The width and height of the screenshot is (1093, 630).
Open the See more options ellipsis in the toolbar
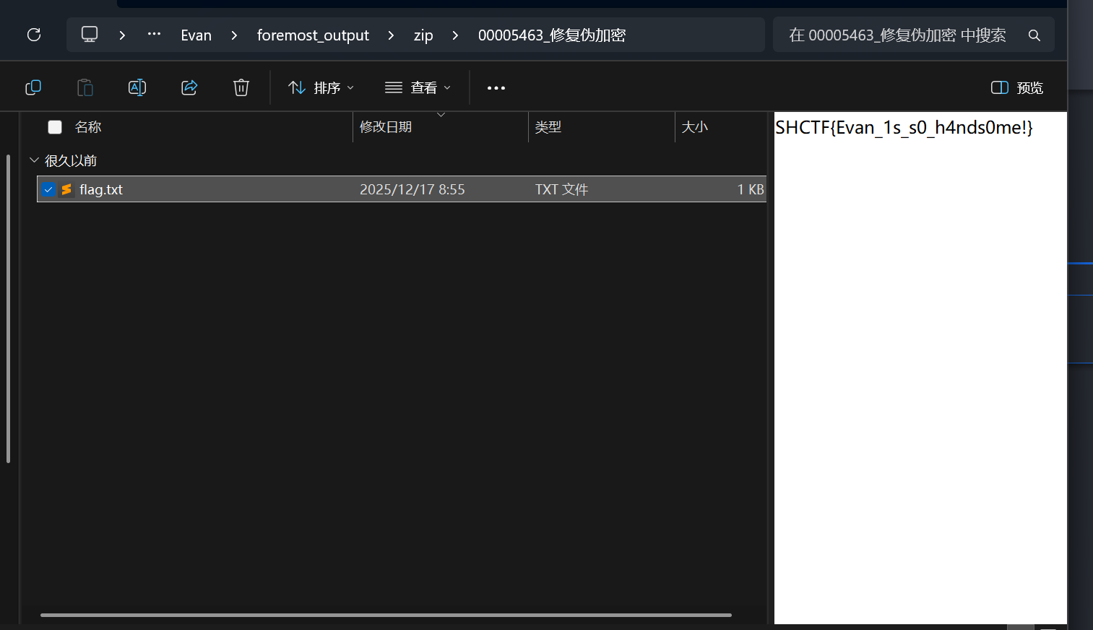coord(496,88)
